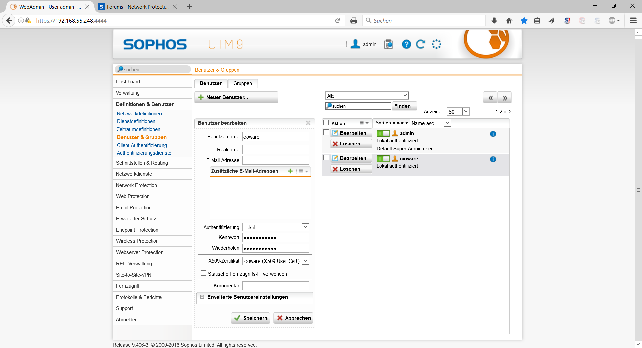Go to Firefox home page icon
642x348 pixels.
[x=509, y=21]
